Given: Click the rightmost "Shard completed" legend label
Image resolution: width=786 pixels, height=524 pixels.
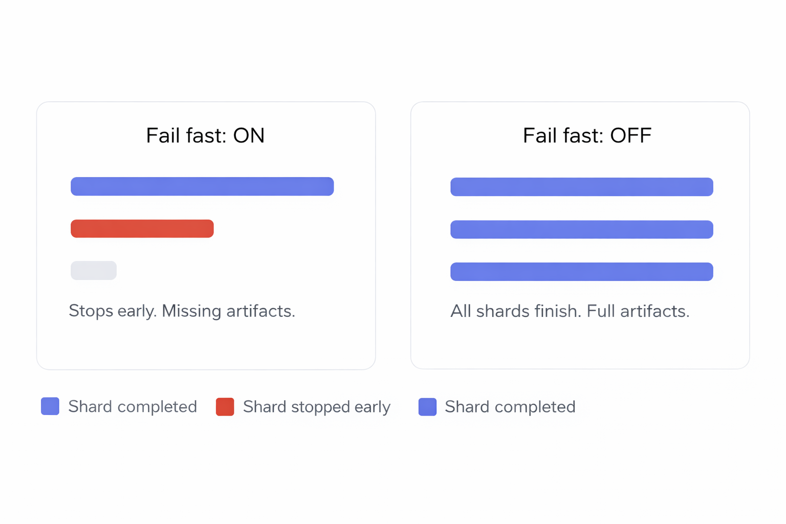Looking at the screenshot, I should [x=510, y=407].
